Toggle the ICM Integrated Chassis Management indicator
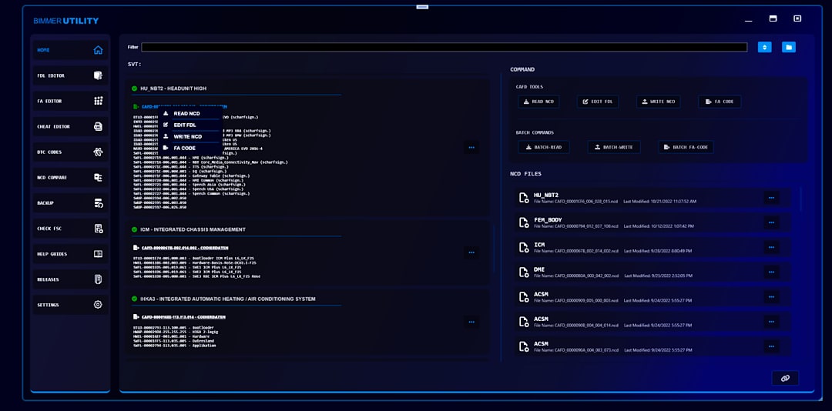This screenshot has height=411, width=832. point(134,229)
